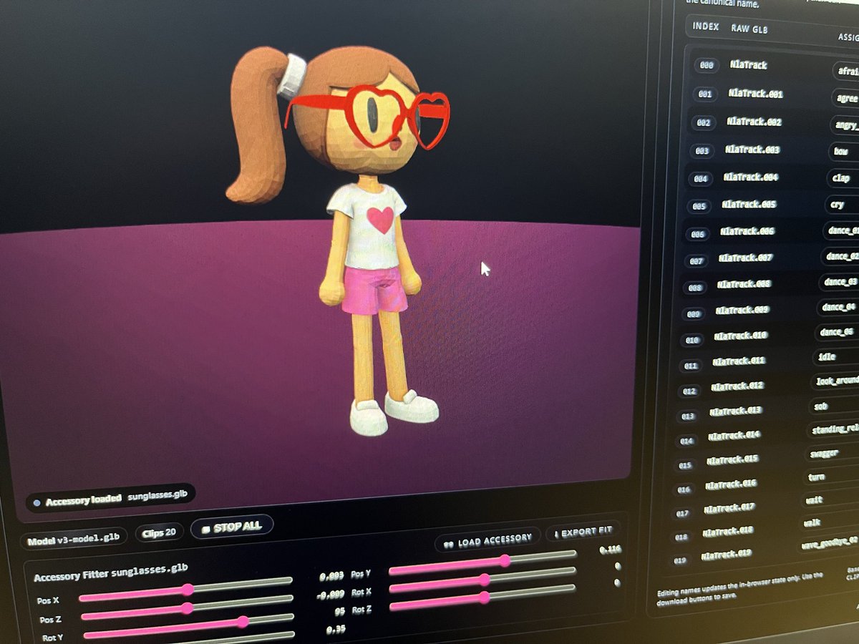Edit the assigned name field containing dance_03

click(x=840, y=281)
